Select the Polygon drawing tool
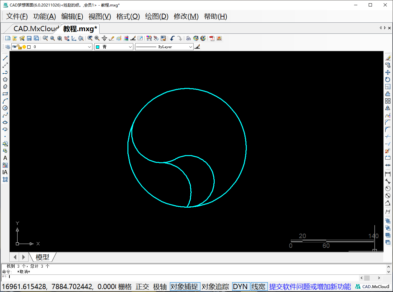The image size is (393, 292). pyautogui.click(x=5, y=79)
